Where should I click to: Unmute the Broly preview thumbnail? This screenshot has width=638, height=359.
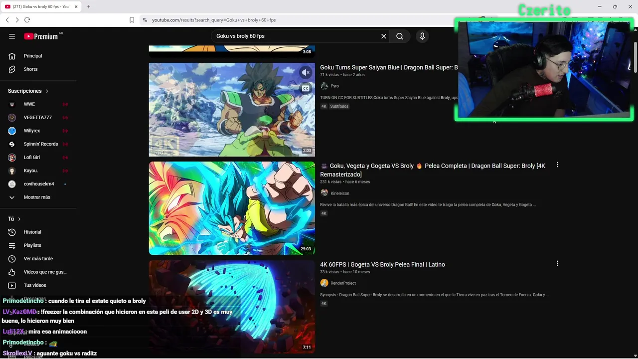[x=306, y=73]
